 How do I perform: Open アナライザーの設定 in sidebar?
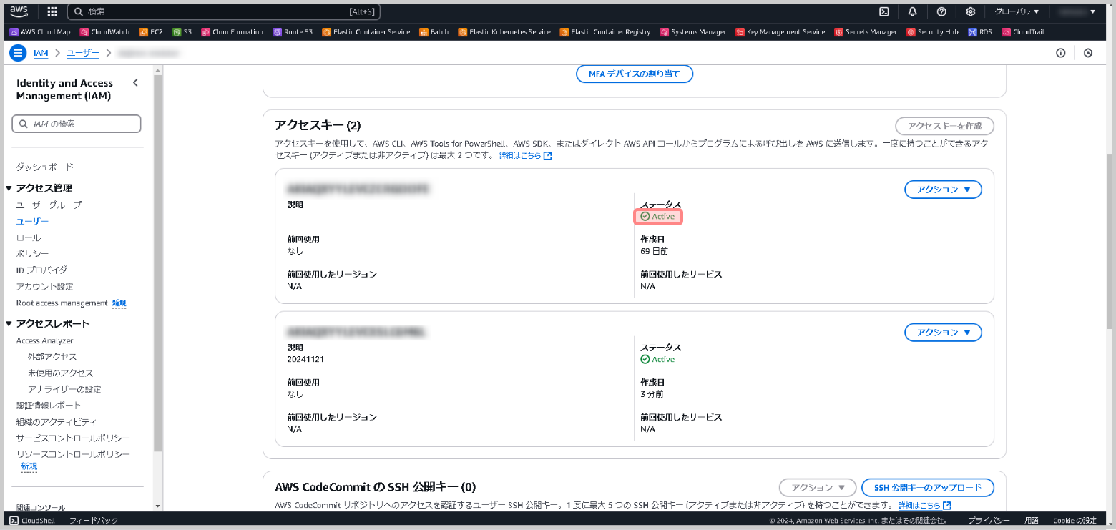pos(64,389)
